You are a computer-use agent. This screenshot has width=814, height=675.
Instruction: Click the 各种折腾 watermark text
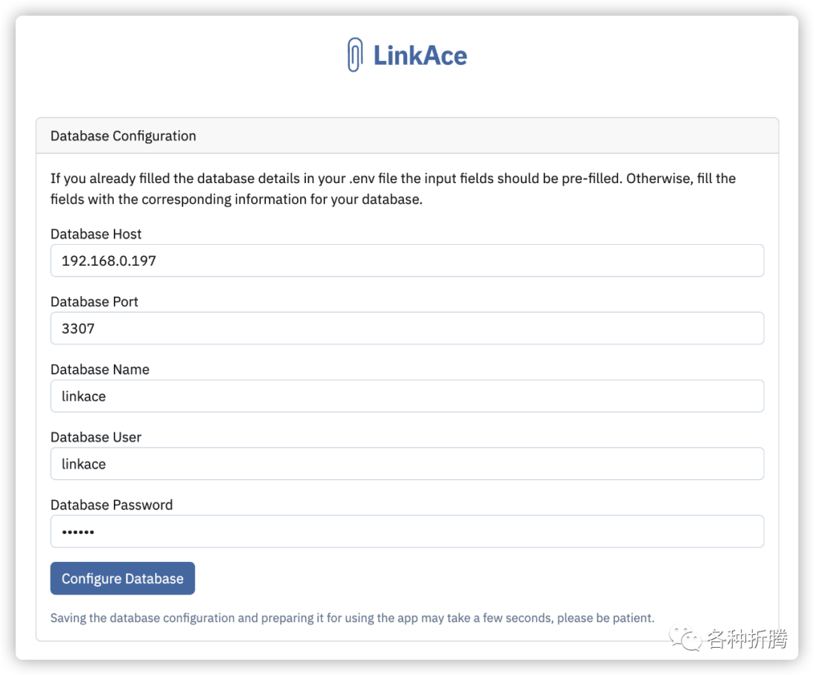click(747, 640)
